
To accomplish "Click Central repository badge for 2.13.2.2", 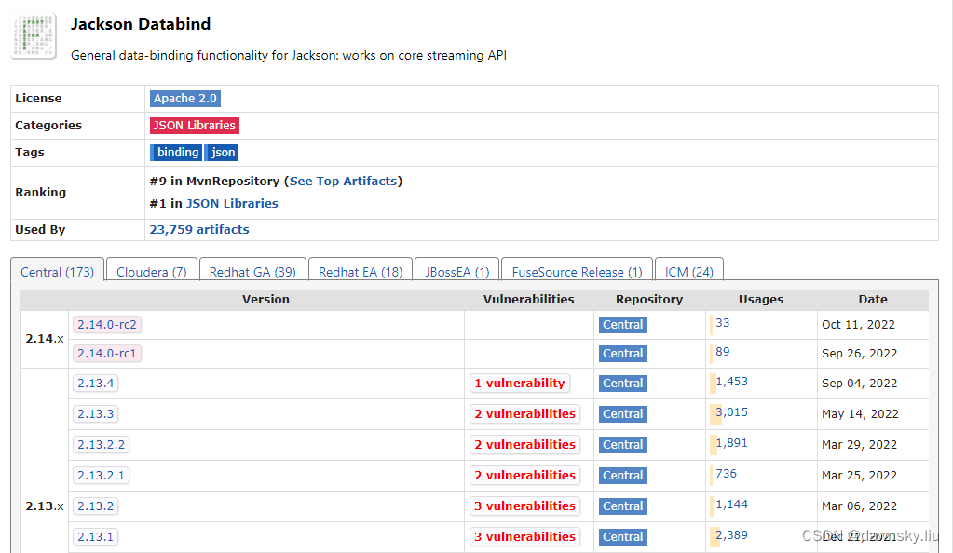I will click(622, 445).
